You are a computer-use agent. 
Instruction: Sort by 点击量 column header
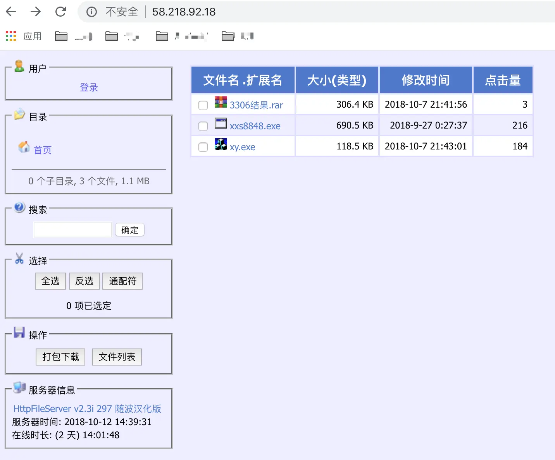coord(503,80)
